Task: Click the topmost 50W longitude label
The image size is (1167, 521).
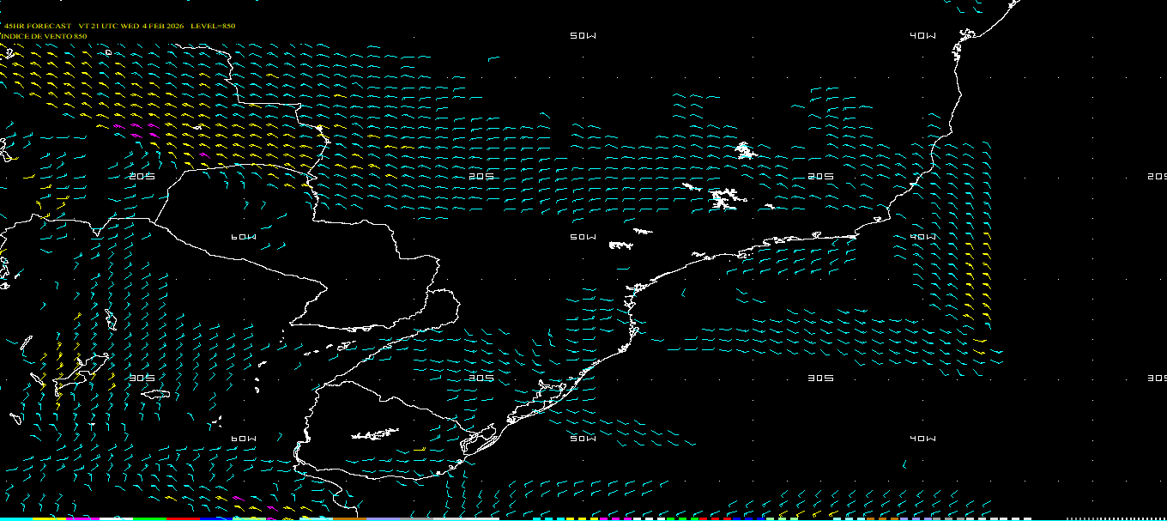Action: coord(583,36)
